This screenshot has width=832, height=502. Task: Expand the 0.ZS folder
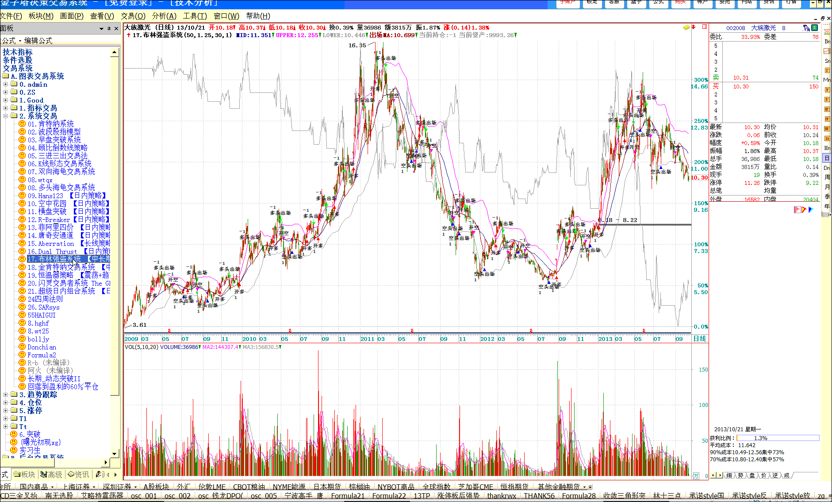coord(5,92)
